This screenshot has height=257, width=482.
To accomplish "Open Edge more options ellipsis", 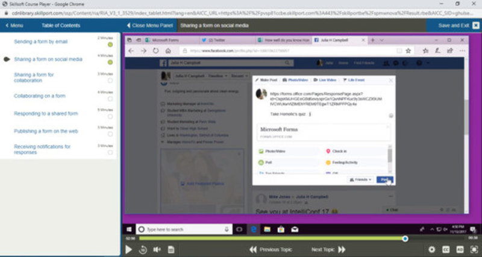I will (462, 51).
